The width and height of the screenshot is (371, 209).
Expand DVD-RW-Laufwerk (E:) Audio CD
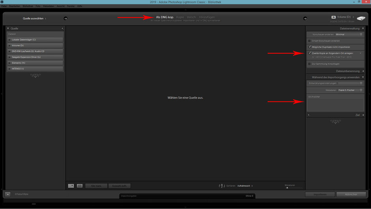[9, 51]
